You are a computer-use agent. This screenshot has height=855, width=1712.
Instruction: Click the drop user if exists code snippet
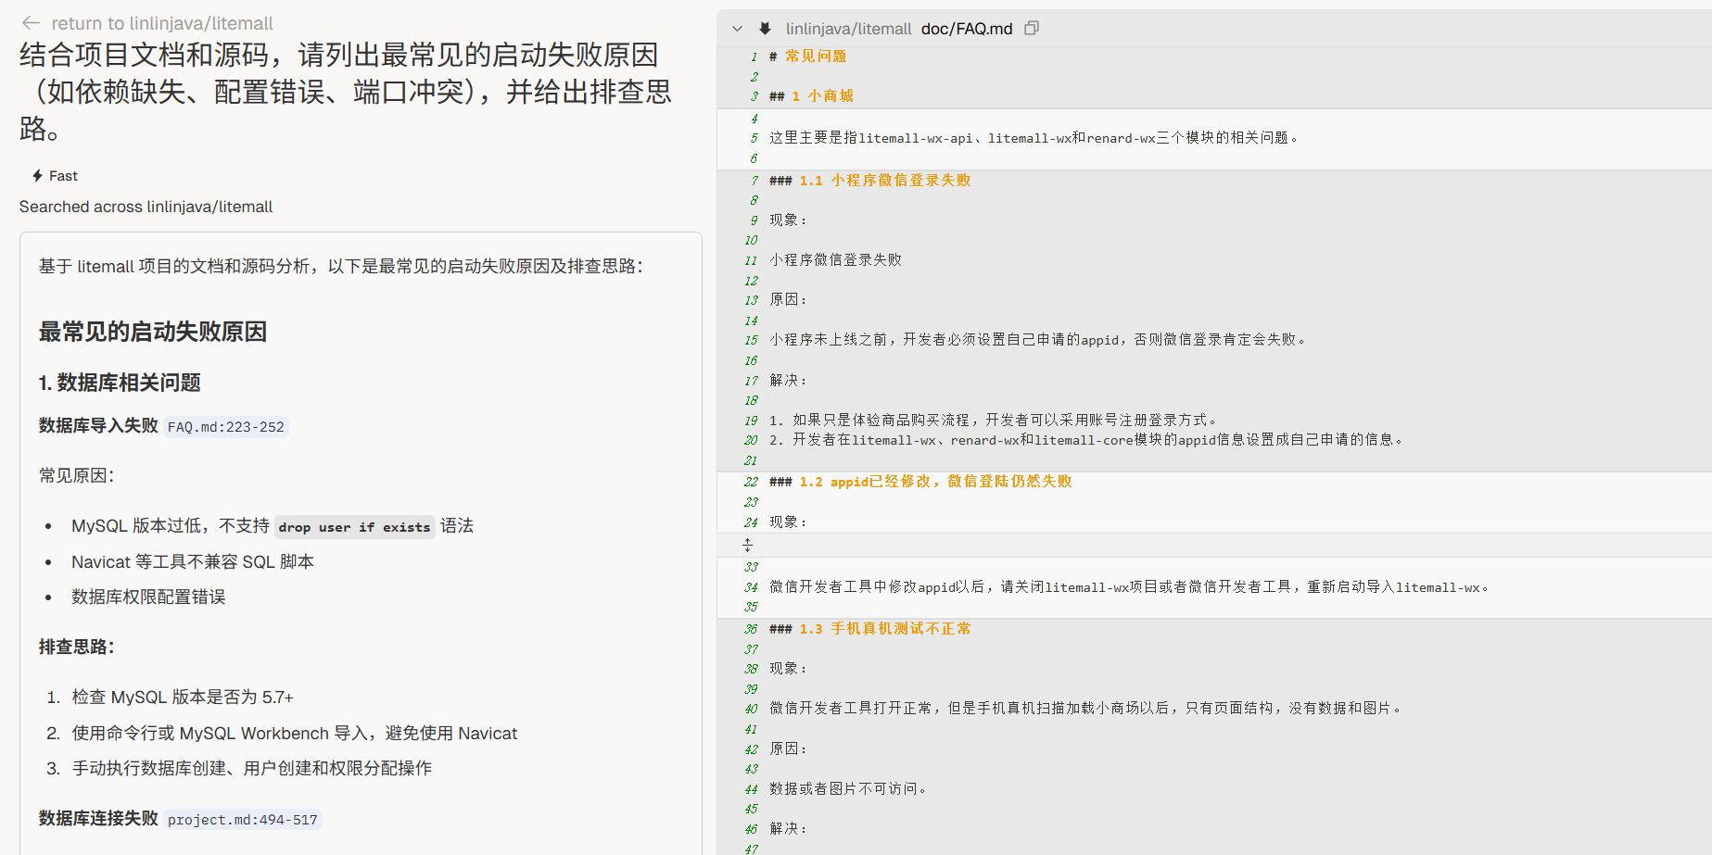(x=354, y=527)
